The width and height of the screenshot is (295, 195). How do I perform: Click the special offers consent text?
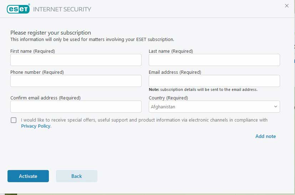(144, 120)
